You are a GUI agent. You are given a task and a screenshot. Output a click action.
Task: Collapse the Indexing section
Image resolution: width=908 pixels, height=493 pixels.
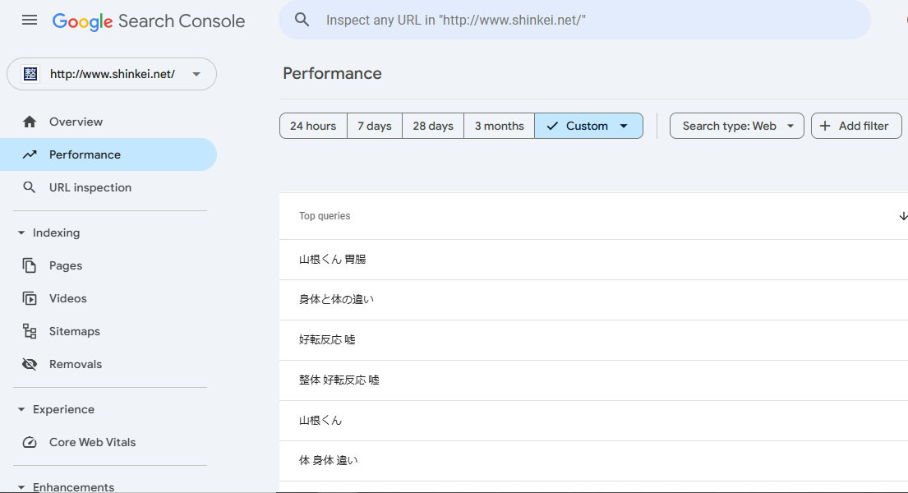pyautogui.click(x=21, y=233)
